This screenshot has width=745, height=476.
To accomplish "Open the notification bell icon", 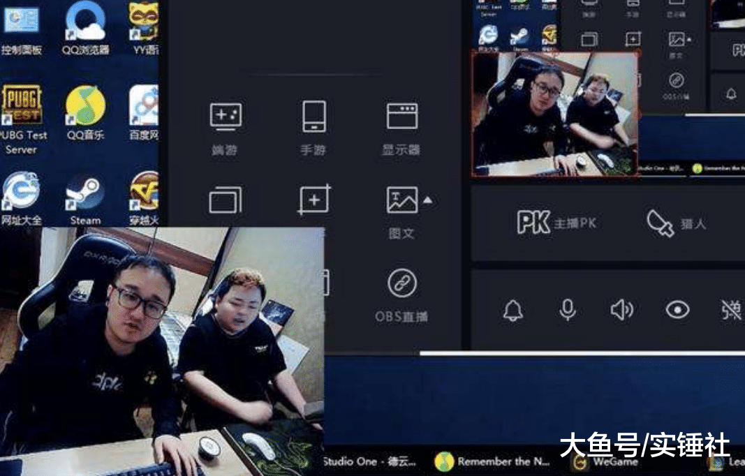I will point(513,311).
